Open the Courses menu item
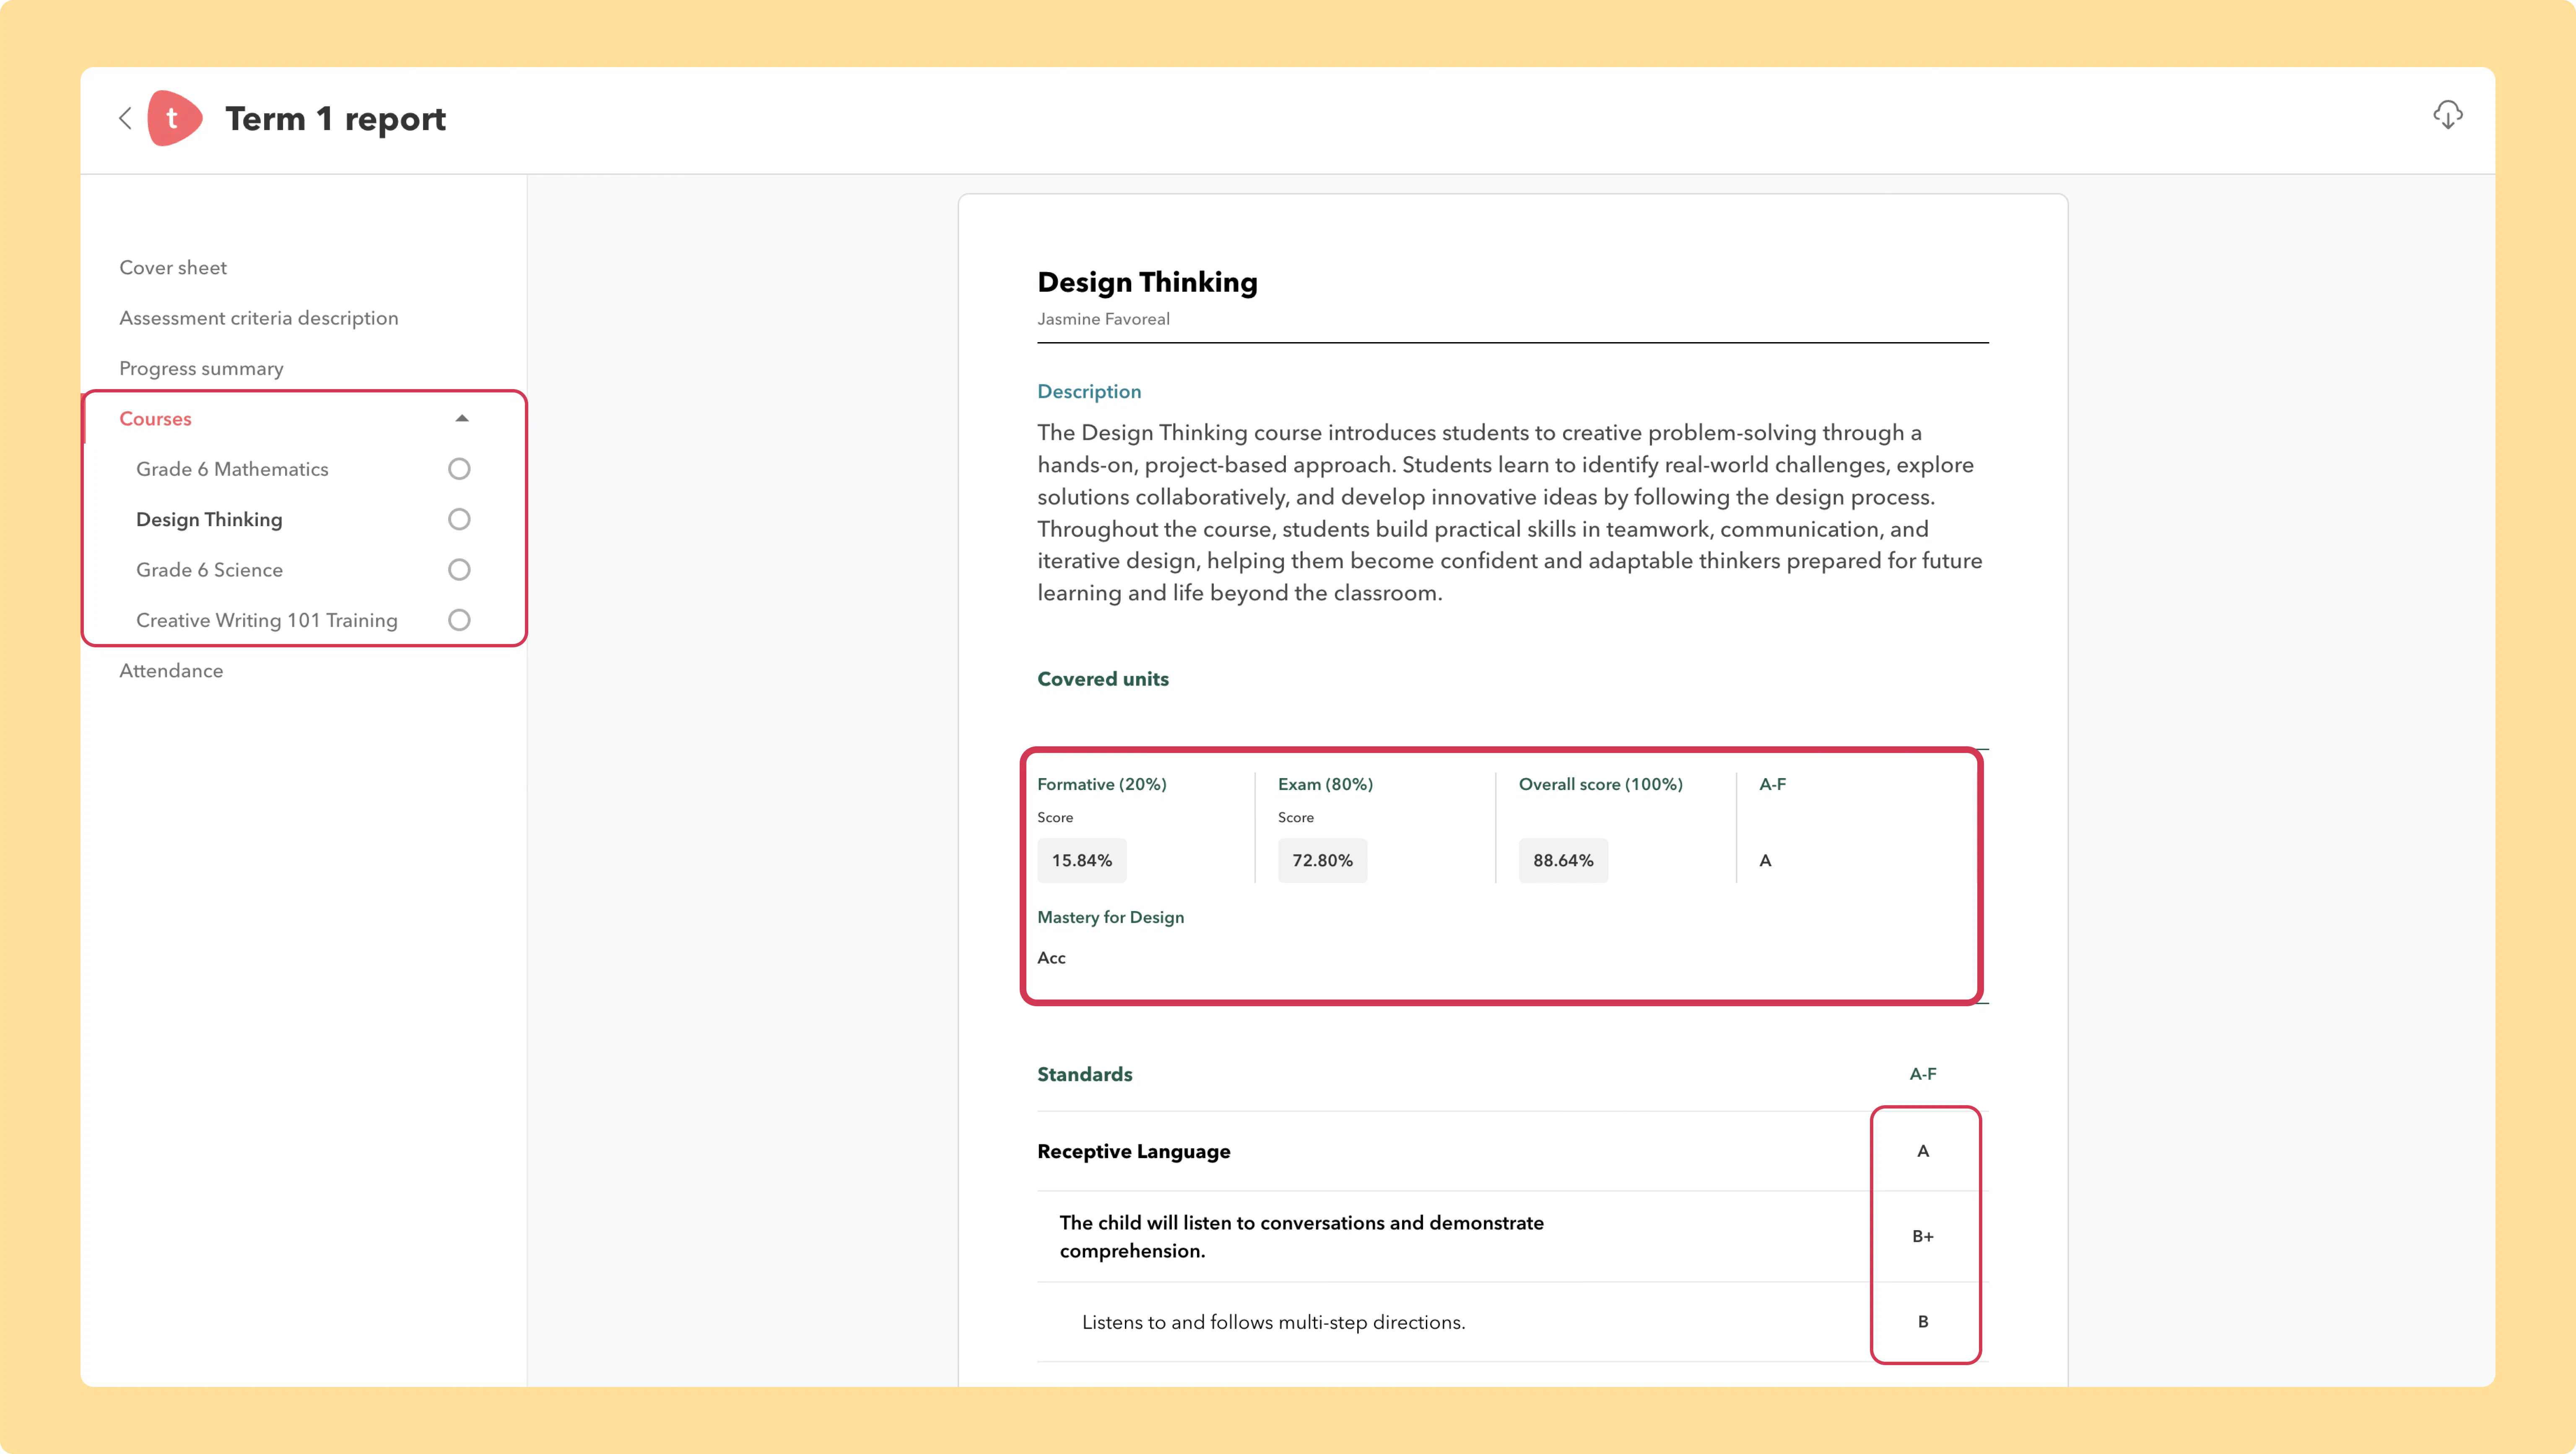Image resolution: width=2576 pixels, height=1454 pixels. click(x=155, y=418)
